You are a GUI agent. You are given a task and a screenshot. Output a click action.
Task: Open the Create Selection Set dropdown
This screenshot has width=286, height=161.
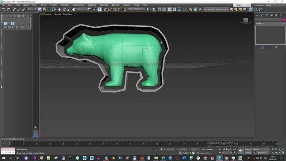[136, 9]
